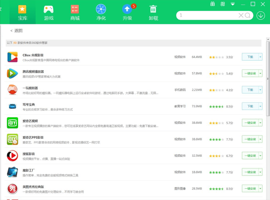
Task: Open the 卸载 trash tab
Action: (x=153, y=13)
